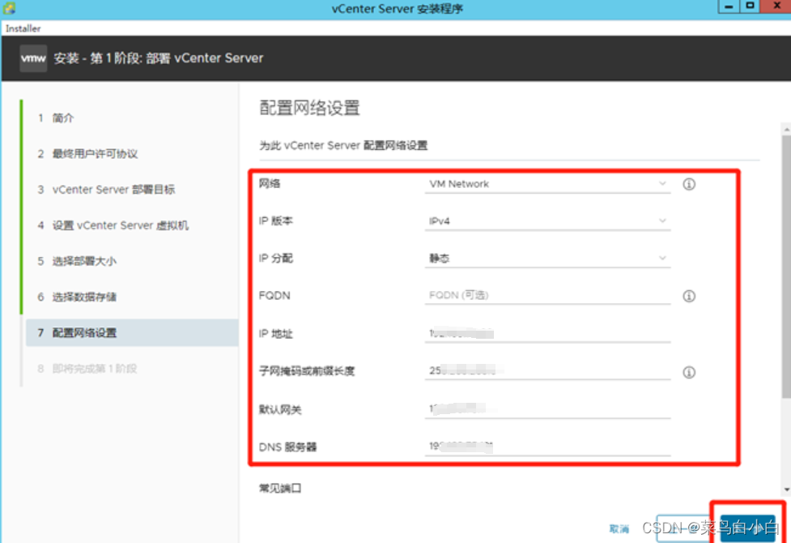Click the FQDN (可选) input field
The height and width of the screenshot is (543, 791).
click(x=547, y=296)
